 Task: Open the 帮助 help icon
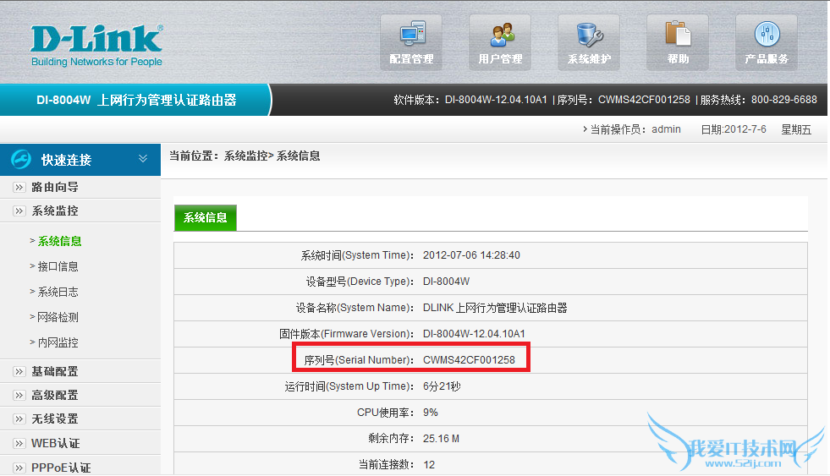click(678, 43)
